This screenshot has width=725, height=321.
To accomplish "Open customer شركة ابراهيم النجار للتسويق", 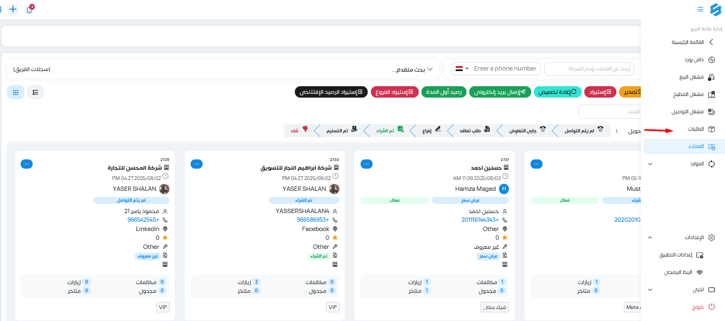I will (295, 168).
